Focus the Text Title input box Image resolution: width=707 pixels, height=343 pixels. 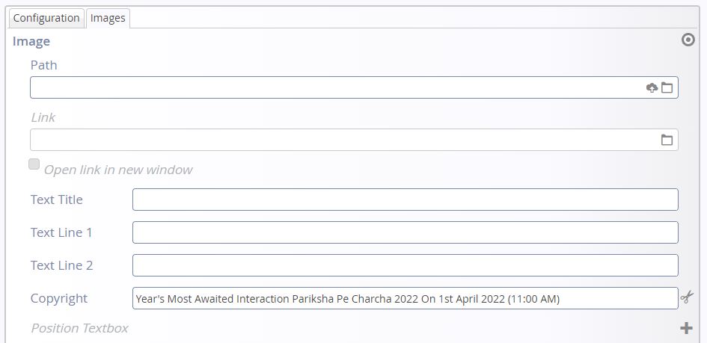click(x=405, y=200)
